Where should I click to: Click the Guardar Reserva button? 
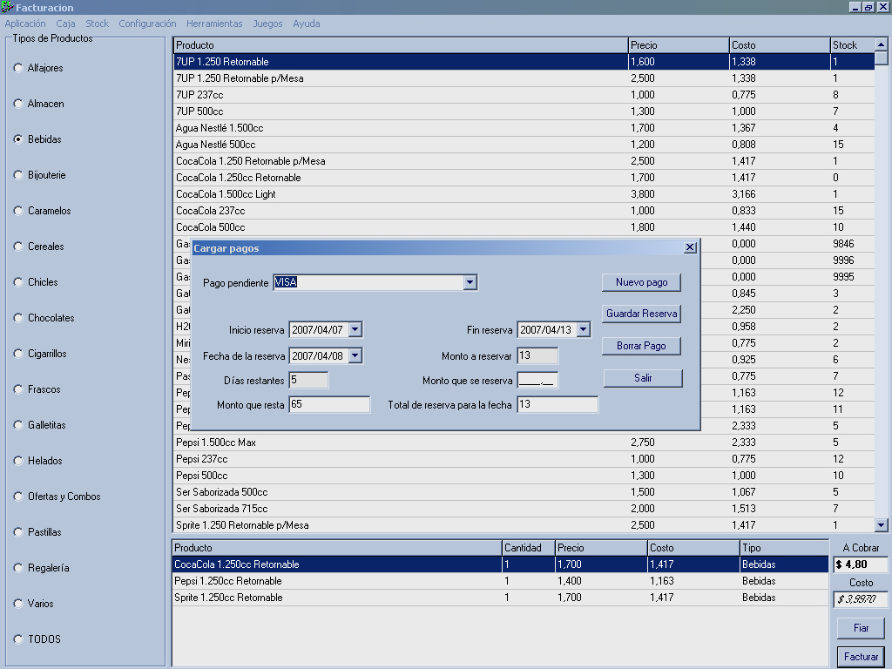(x=641, y=314)
